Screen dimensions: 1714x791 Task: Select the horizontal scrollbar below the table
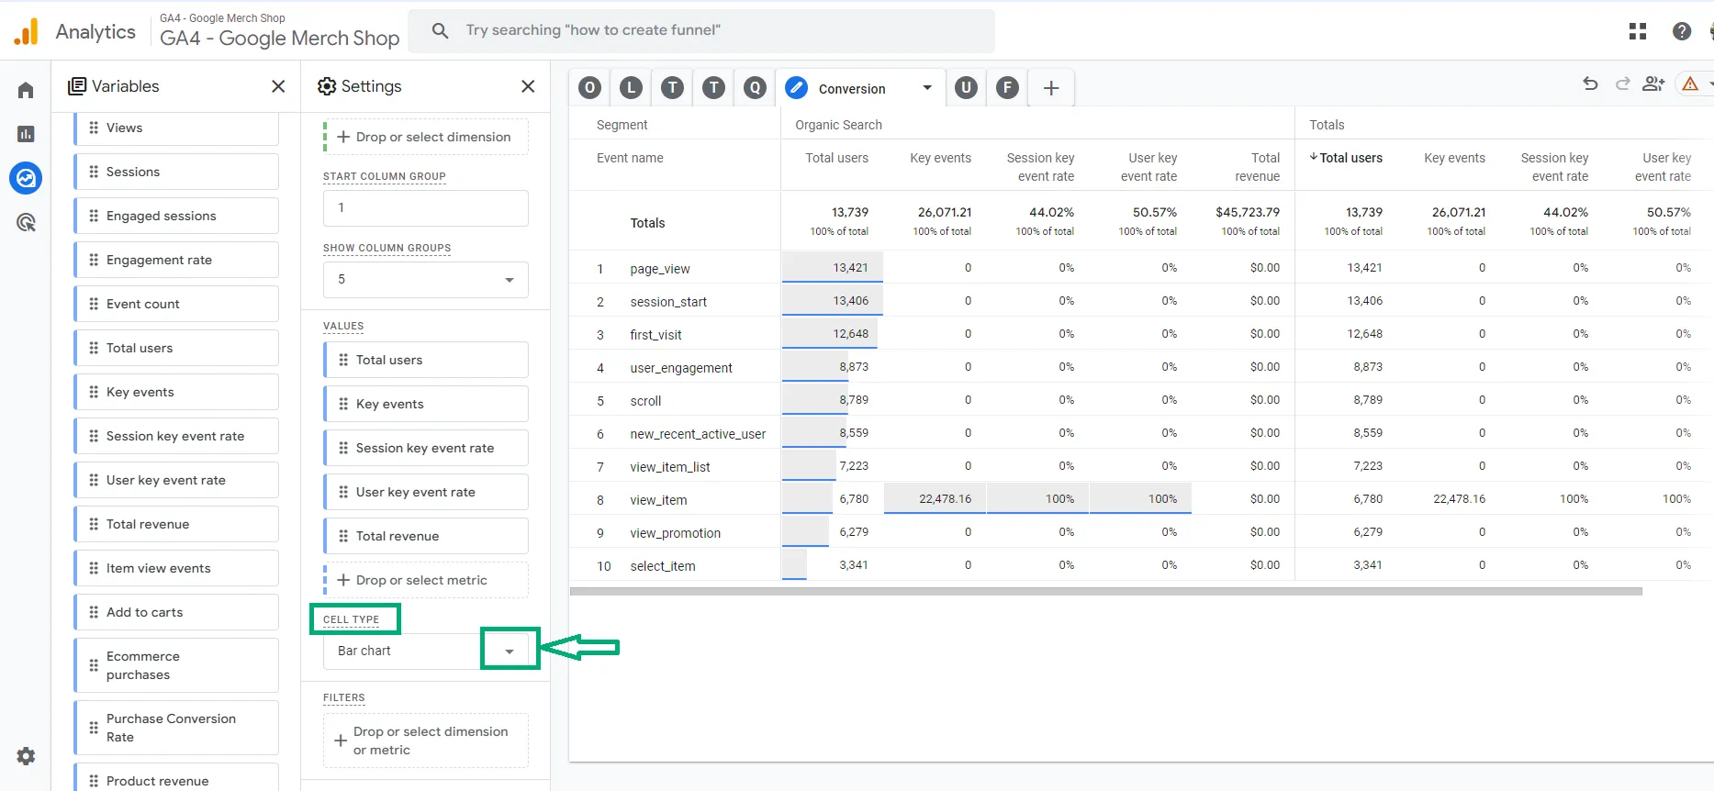pyautogui.click(x=1106, y=592)
